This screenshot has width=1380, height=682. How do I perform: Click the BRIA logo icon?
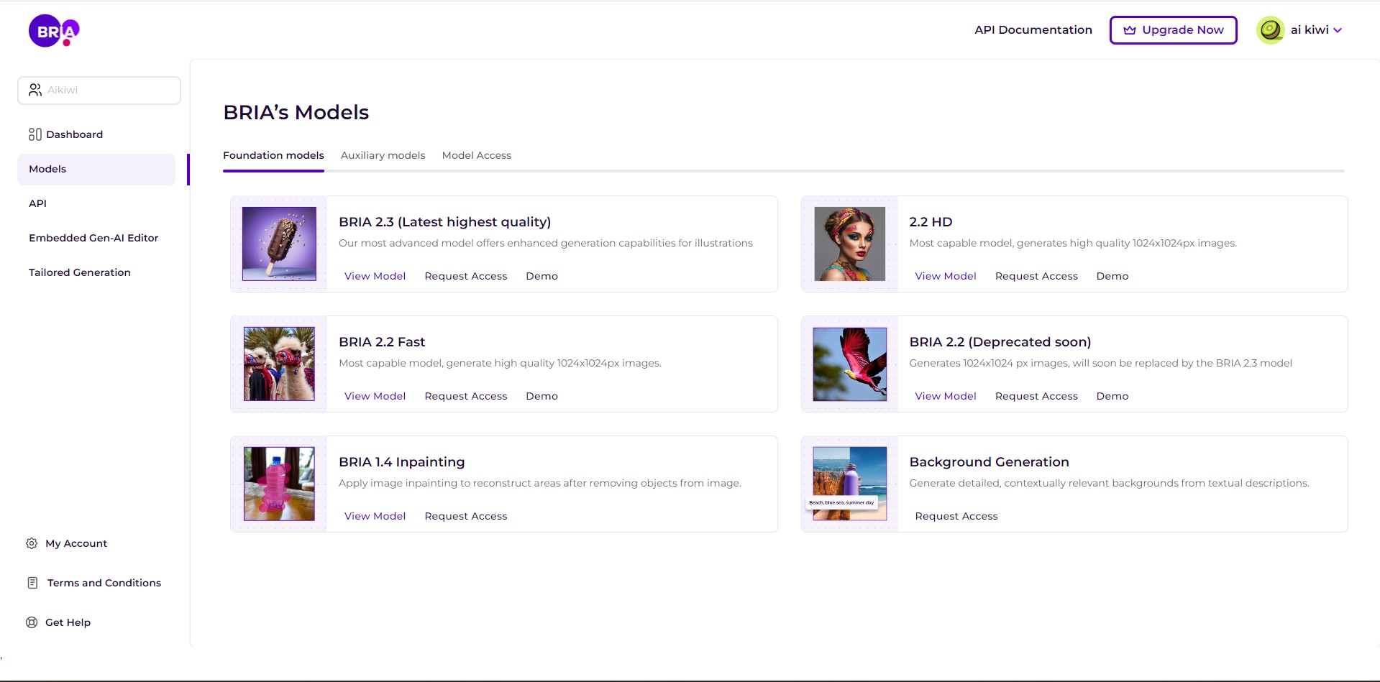(x=54, y=31)
